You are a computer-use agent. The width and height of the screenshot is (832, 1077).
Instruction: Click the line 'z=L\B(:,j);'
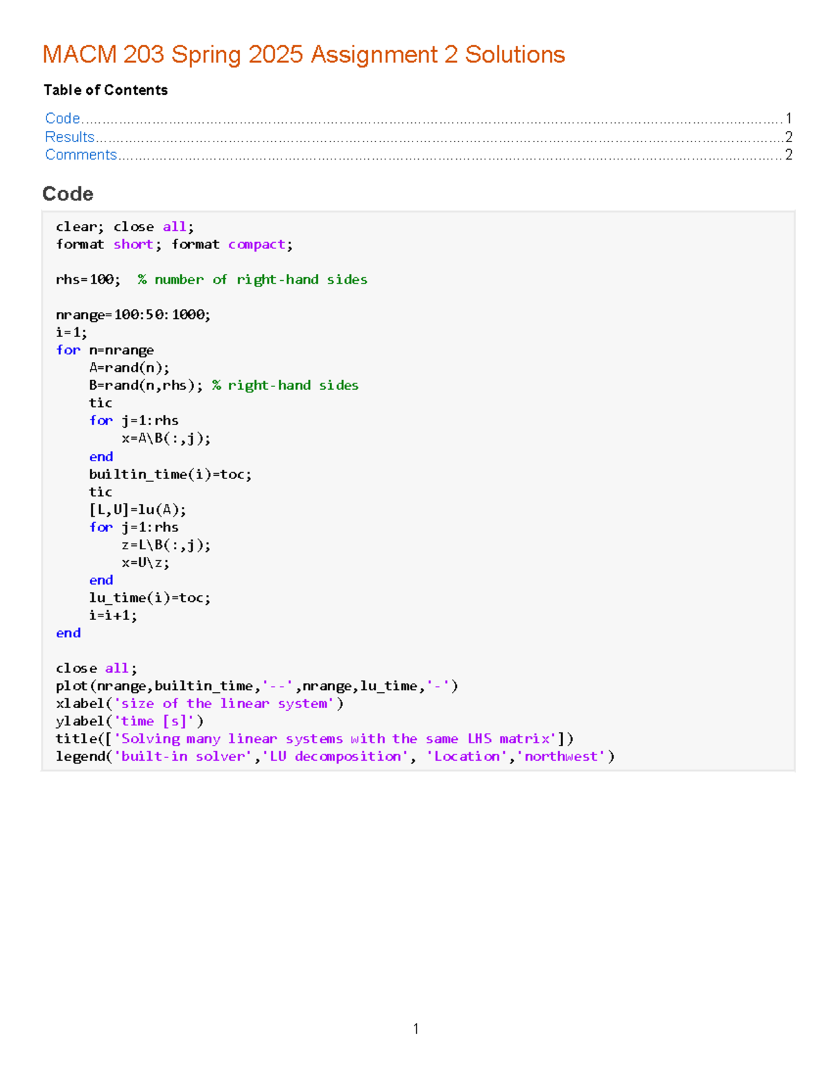[166, 545]
